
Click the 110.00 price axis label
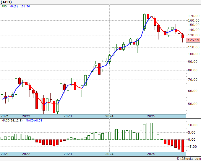[x=194, y=47]
